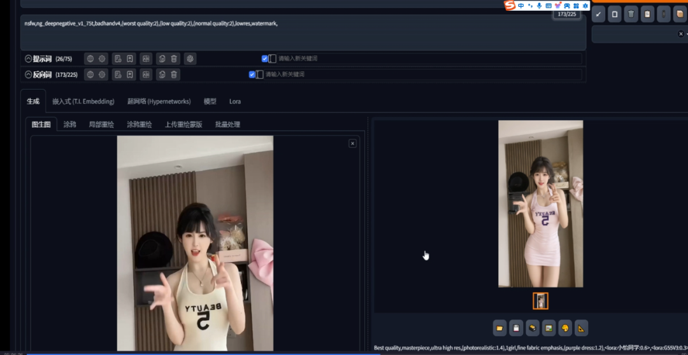Send result to inpaint with palette icon
This screenshot has height=355, width=688.
click(x=565, y=328)
